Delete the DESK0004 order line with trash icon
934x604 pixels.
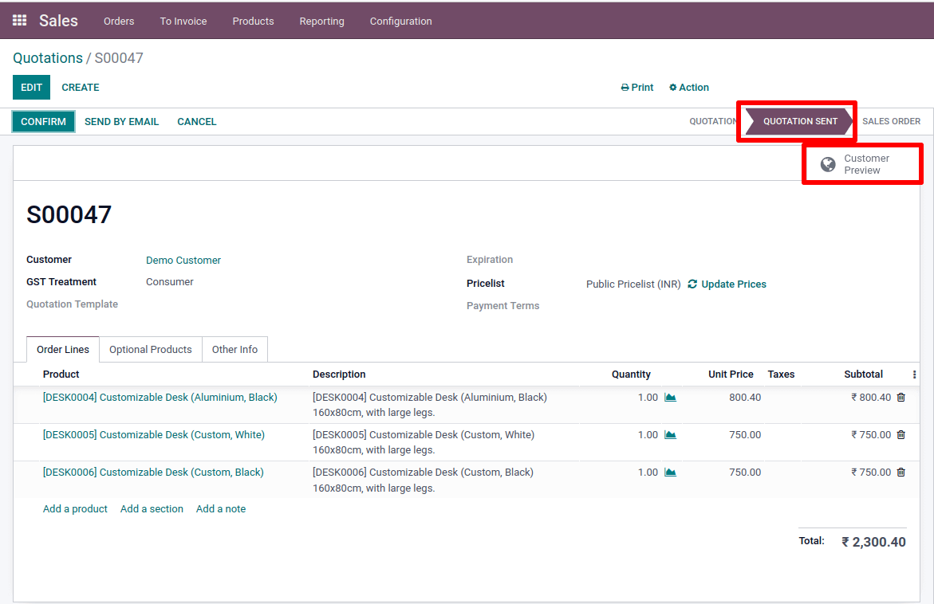[x=901, y=398]
